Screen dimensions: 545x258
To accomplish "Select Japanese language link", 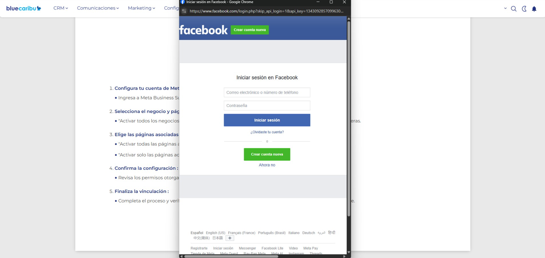I will pos(218,238).
